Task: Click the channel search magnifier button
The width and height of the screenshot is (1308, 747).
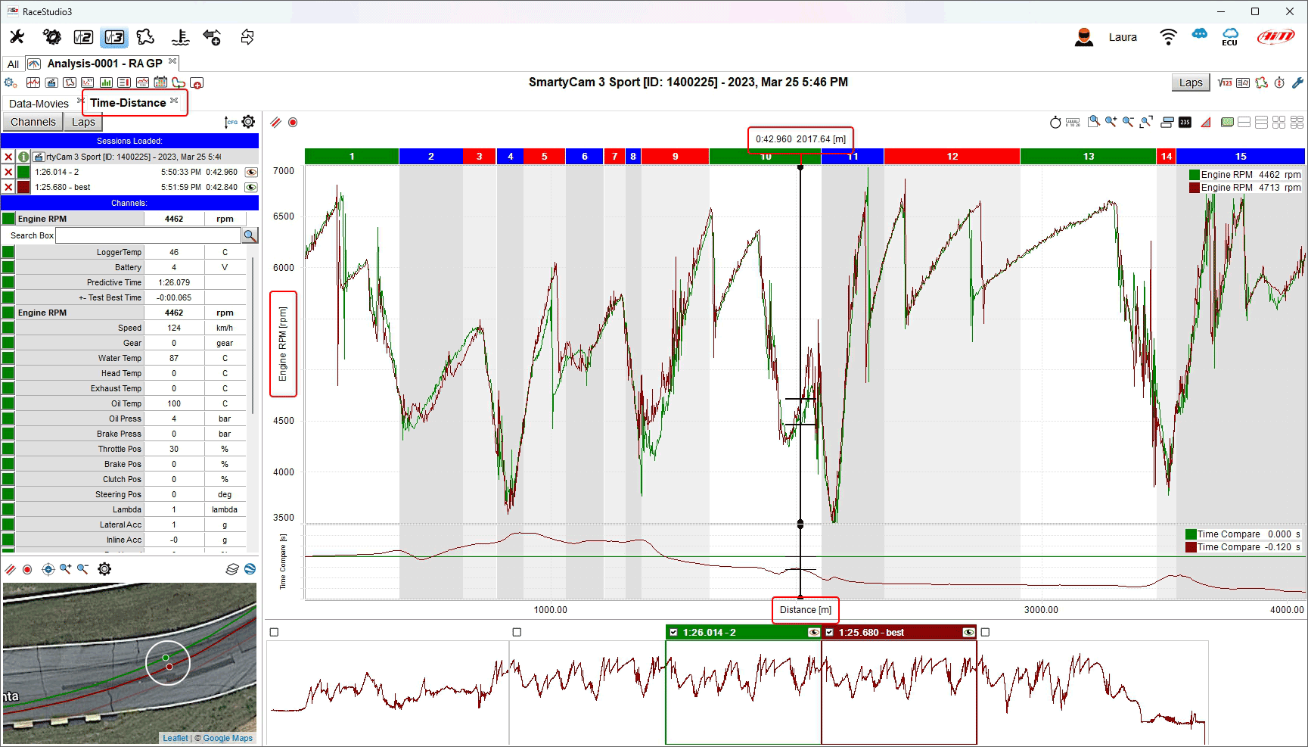Action: pyautogui.click(x=250, y=235)
